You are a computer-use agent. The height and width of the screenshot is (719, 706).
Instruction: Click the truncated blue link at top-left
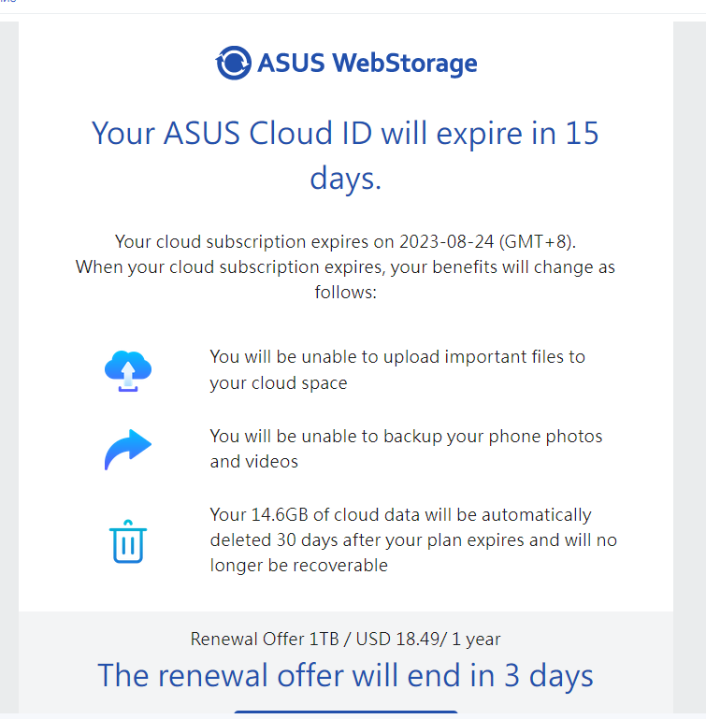pyautogui.click(x=7, y=3)
